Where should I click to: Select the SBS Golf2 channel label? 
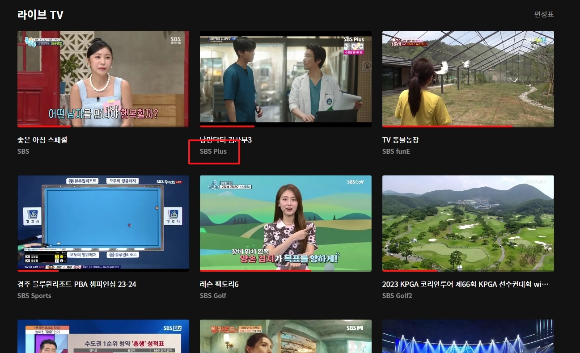[398, 295]
